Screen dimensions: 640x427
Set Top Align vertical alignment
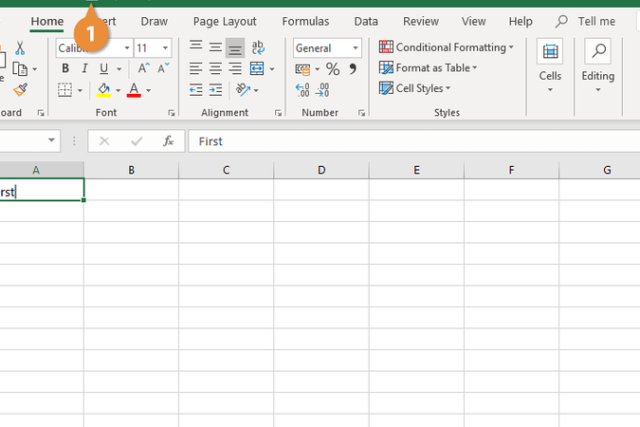pos(196,47)
